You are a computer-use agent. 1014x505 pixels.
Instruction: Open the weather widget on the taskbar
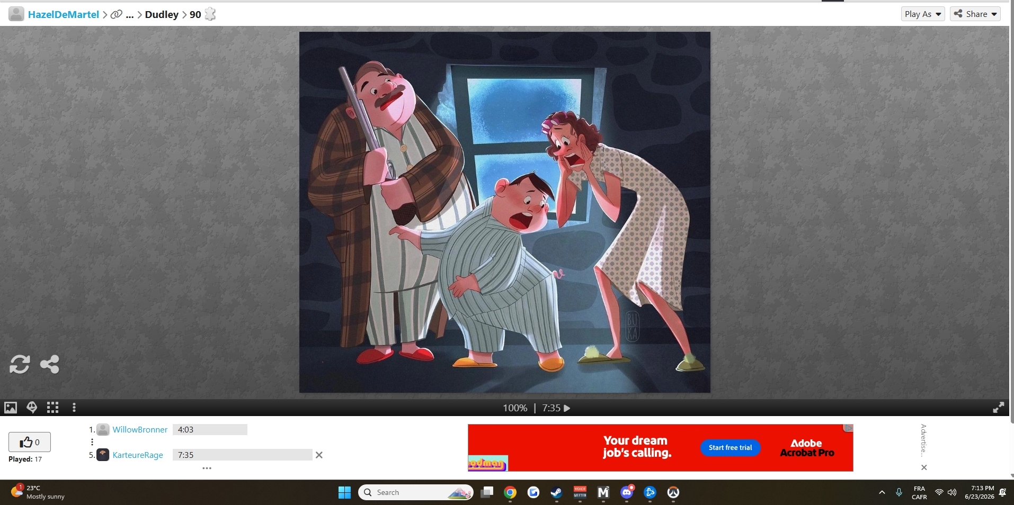click(x=38, y=492)
